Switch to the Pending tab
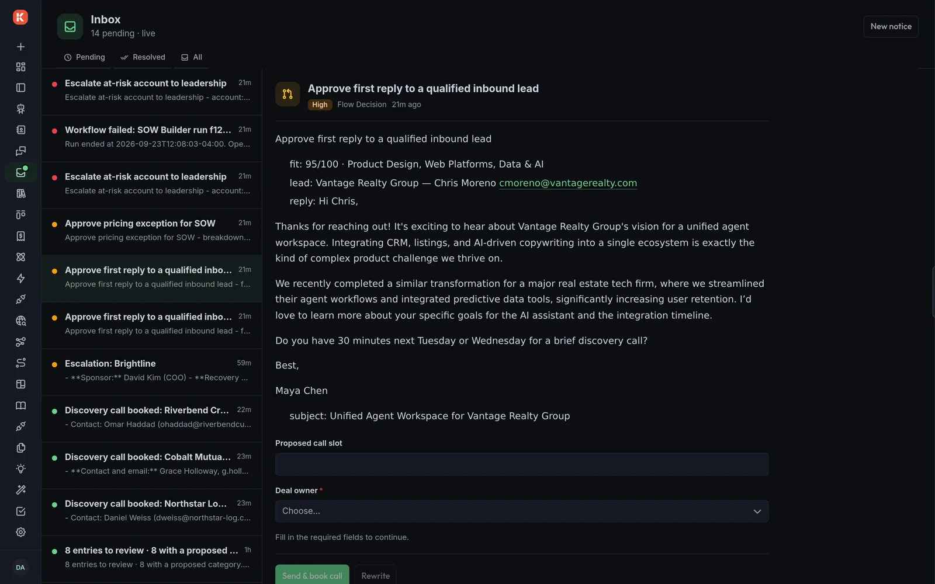Viewport: 935px width, 584px height. coord(85,57)
